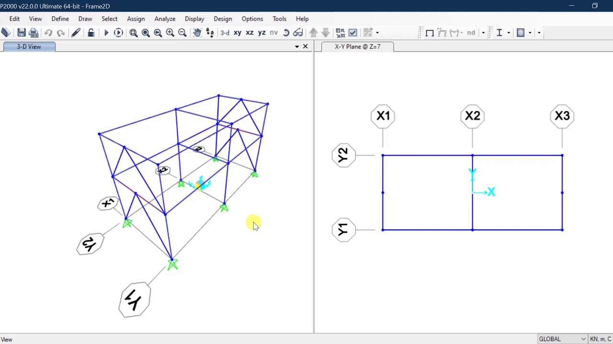Click the Show Undeformed Shape icon
613x344 pixels.
click(430, 32)
